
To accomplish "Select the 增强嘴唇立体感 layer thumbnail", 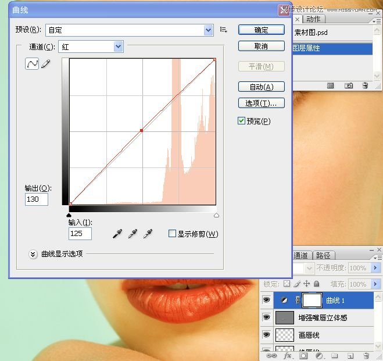I will tap(285, 317).
